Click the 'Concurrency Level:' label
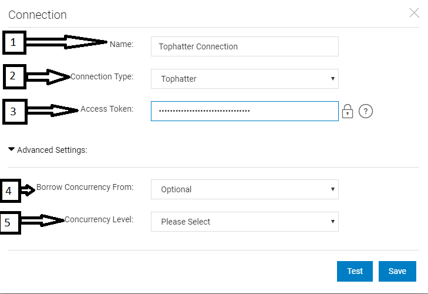428x294 pixels. pyautogui.click(x=99, y=219)
